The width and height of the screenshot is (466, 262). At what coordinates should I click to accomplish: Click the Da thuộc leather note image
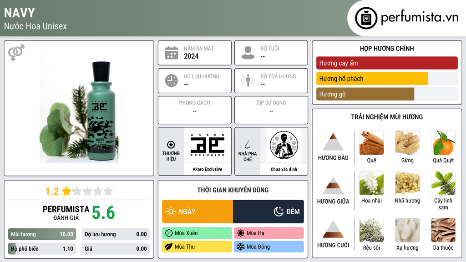click(x=443, y=230)
